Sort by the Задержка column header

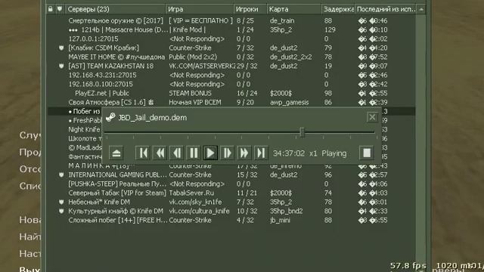tap(338, 9)
